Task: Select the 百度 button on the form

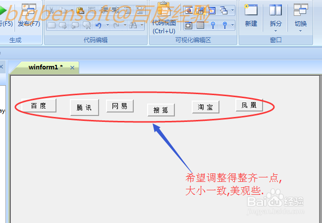Action: click(x=39, y=106)
